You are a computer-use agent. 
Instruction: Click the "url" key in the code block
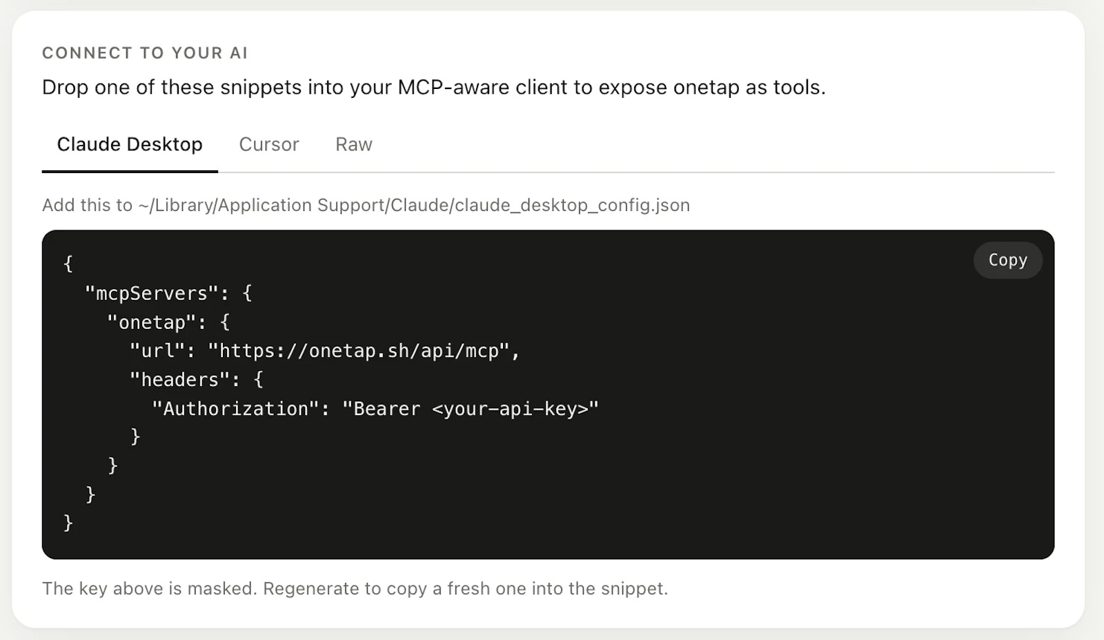tap(157, 351)
